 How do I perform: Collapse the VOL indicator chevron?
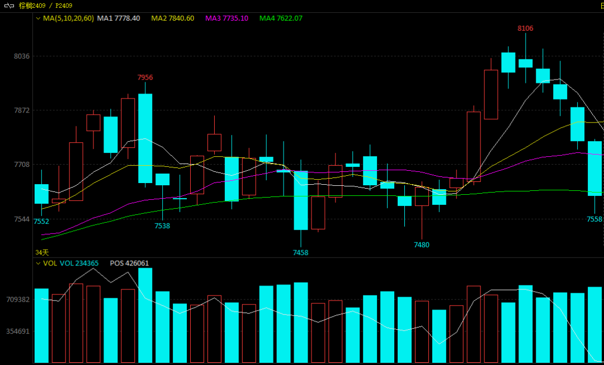(38, 264)
